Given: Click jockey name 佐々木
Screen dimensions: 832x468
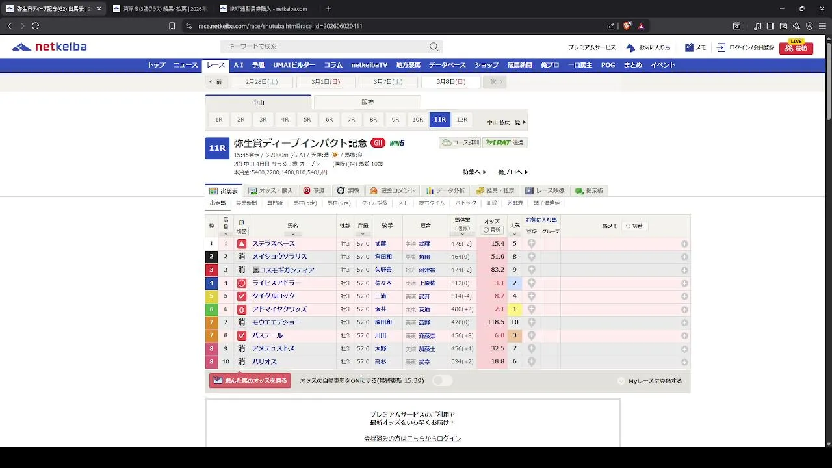Looking at the screenshot, I should (x=383, y=283).
